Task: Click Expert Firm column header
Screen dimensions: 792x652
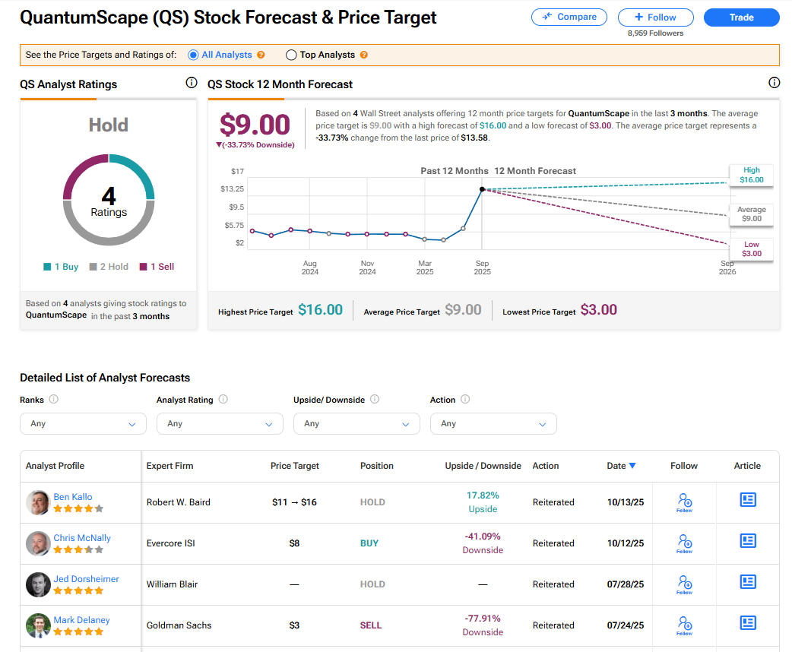Action: pyautogui.click(x=169, y=466)
